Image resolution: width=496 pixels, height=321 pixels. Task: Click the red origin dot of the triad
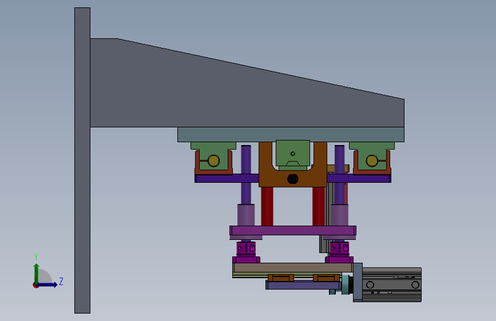(x=35, y=285)
